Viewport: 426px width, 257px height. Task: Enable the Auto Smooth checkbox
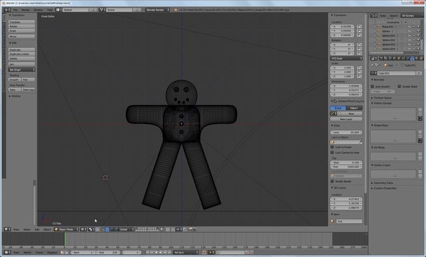tap(373, 86)
